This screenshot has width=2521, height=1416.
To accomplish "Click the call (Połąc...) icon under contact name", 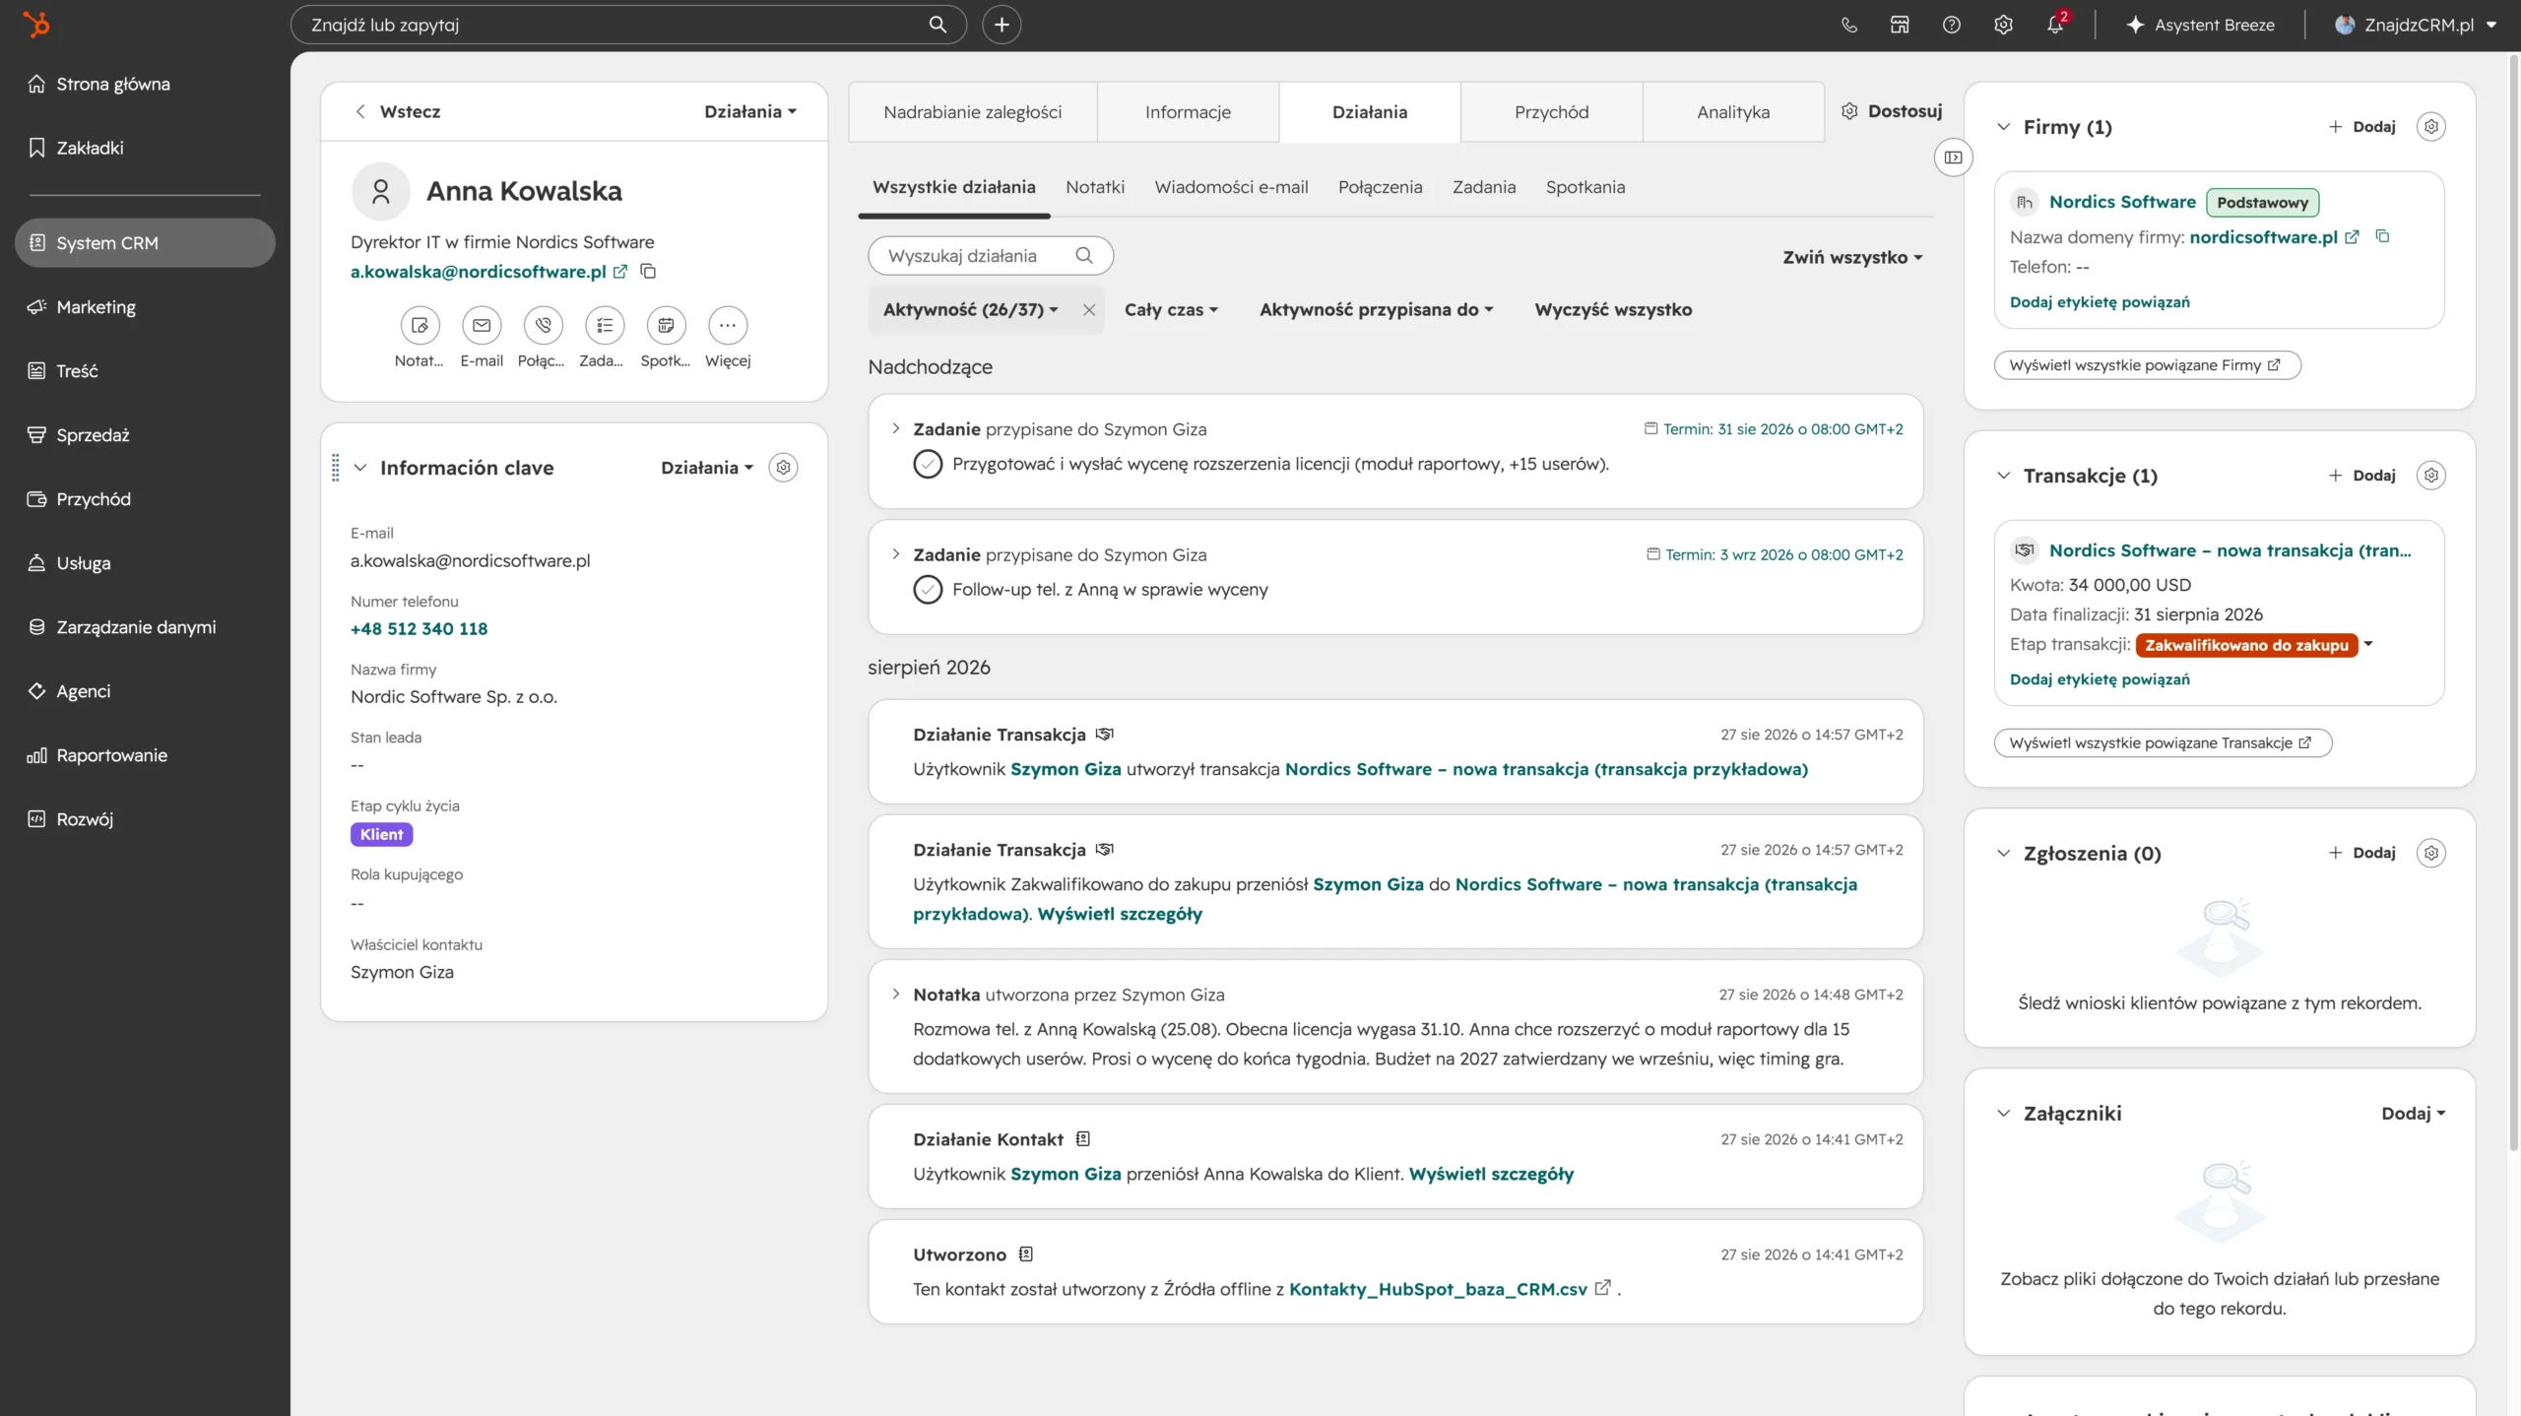I will click(543, 325).
